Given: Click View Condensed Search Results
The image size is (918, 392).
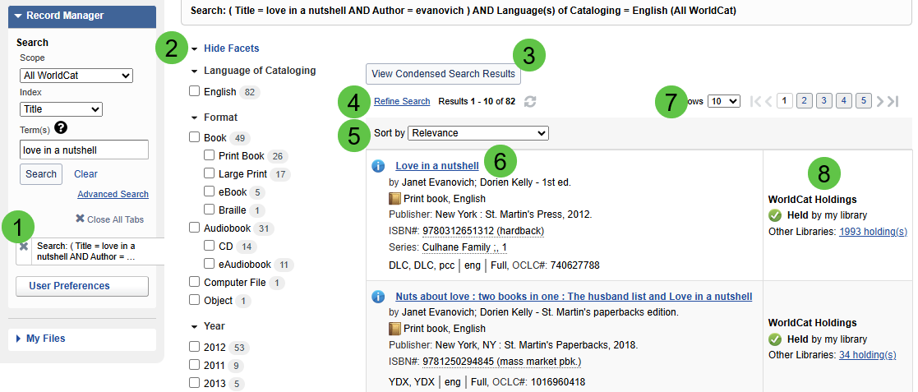Looking at the screenshot, I should (x=443, y=74).
